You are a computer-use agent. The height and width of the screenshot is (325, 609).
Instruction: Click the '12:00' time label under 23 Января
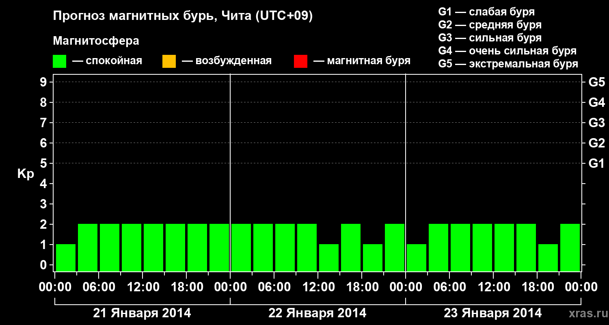(493, 287)
